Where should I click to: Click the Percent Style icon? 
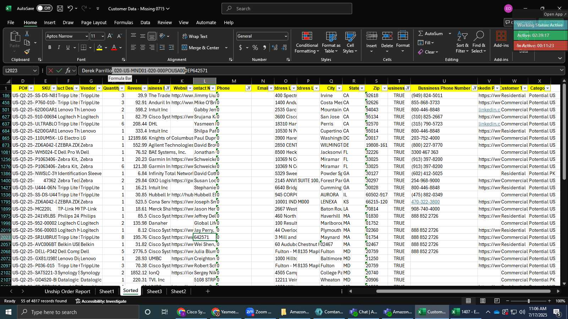point(255,47)
